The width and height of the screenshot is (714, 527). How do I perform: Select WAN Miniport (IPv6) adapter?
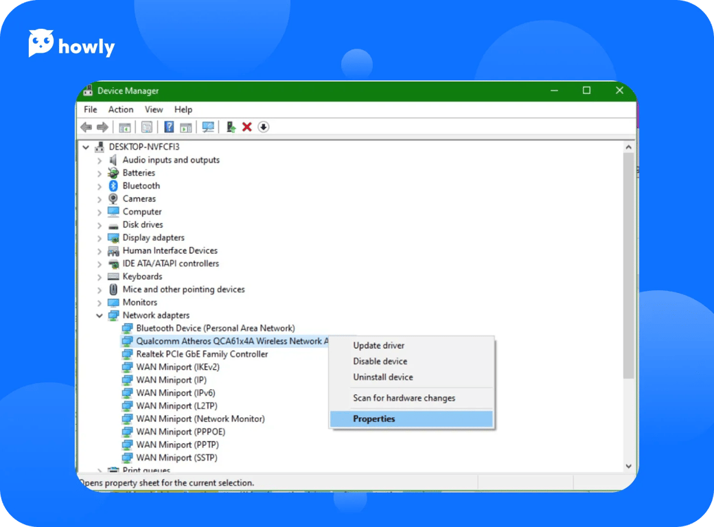pyautogui.click(x=176, y=393)
